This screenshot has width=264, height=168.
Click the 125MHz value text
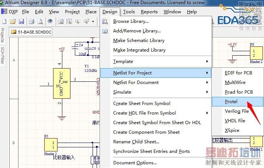click(x=91, y=70)
